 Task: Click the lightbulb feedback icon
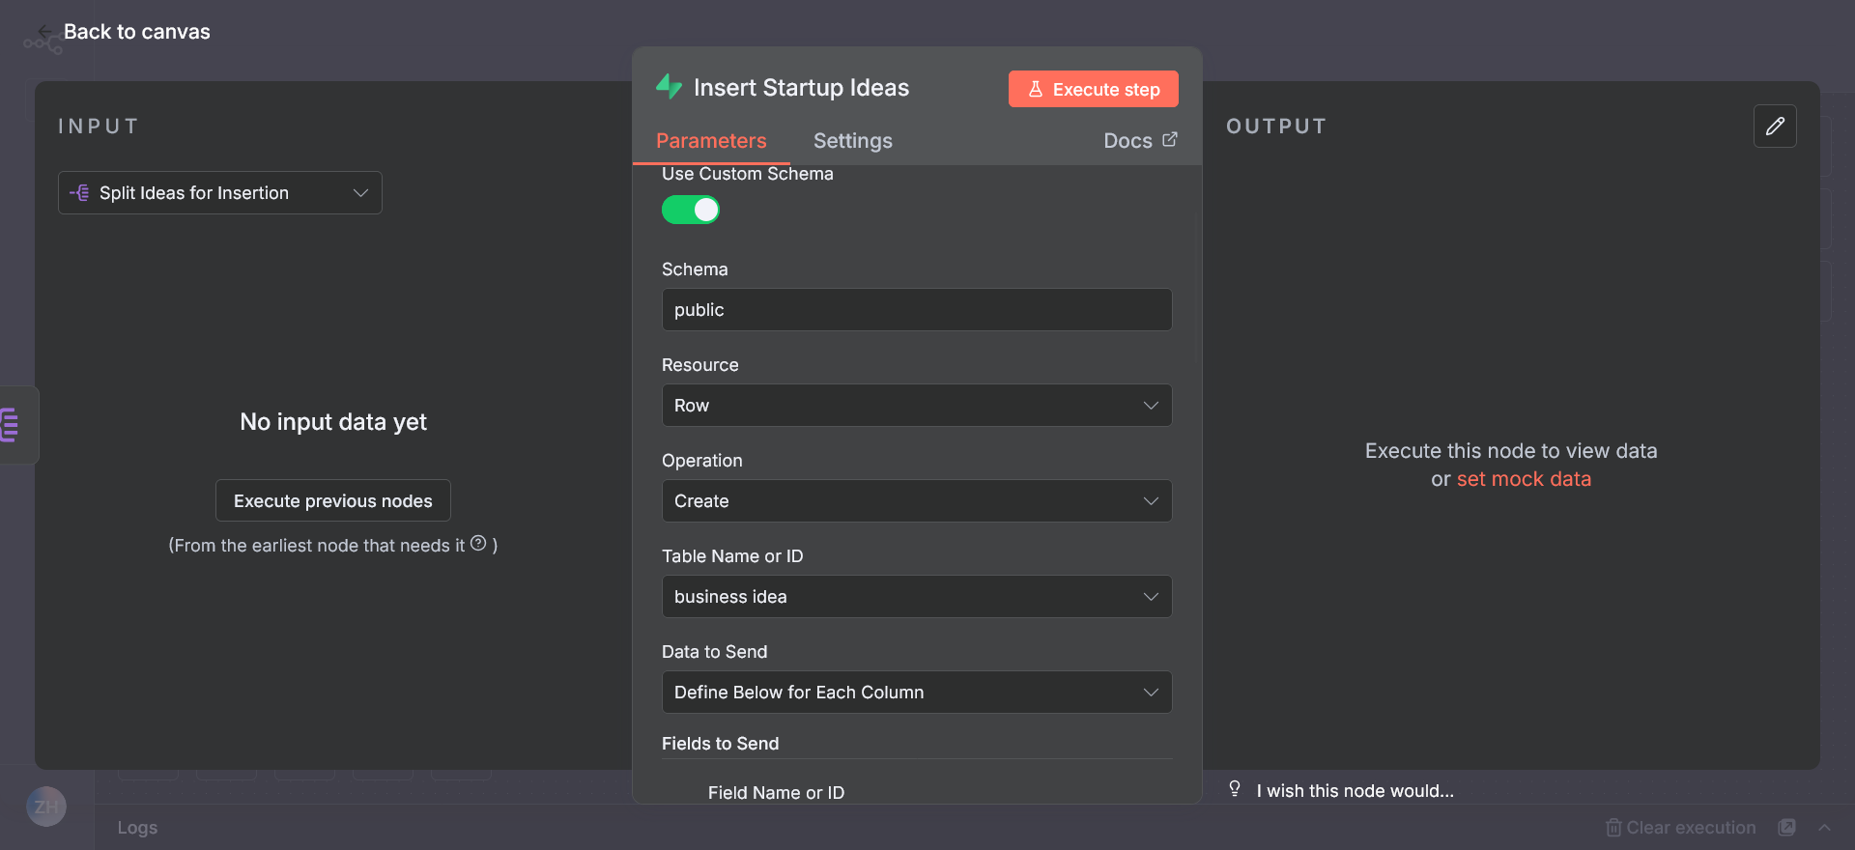click(1235, 789)
